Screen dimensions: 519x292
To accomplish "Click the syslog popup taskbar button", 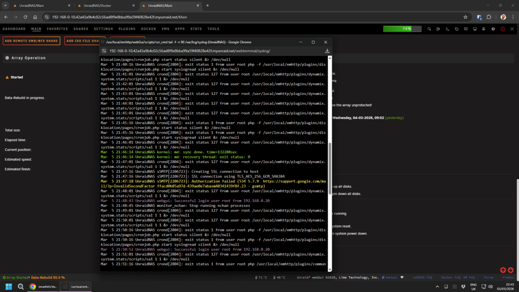I will click(76, 287).
